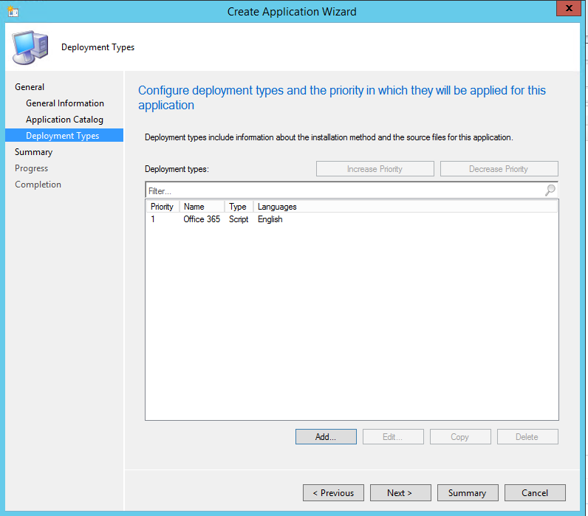Click the Copy button
The image size is (588, 516).
460,436
